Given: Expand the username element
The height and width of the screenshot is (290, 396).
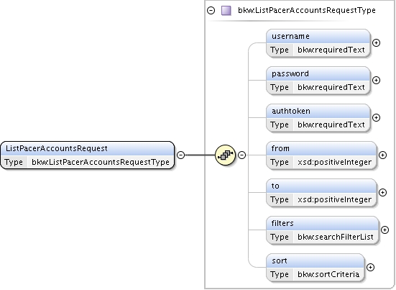Looking at the screenshot, I should pos(377,42).
